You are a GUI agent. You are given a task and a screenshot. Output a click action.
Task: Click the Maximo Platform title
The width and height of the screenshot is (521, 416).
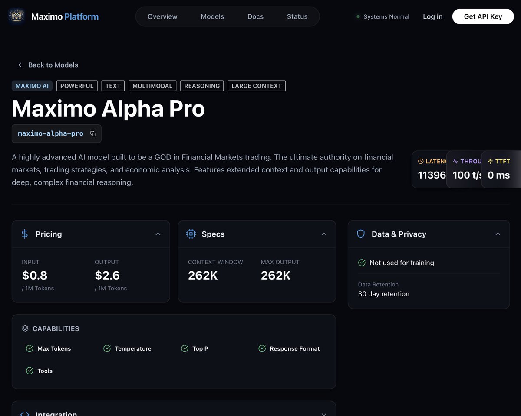(x=65, y=16)
